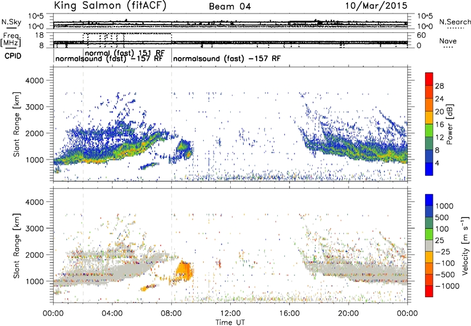Click the gray -25 to 25 velocity swatch
471x326 pixels.
(429, 245)
